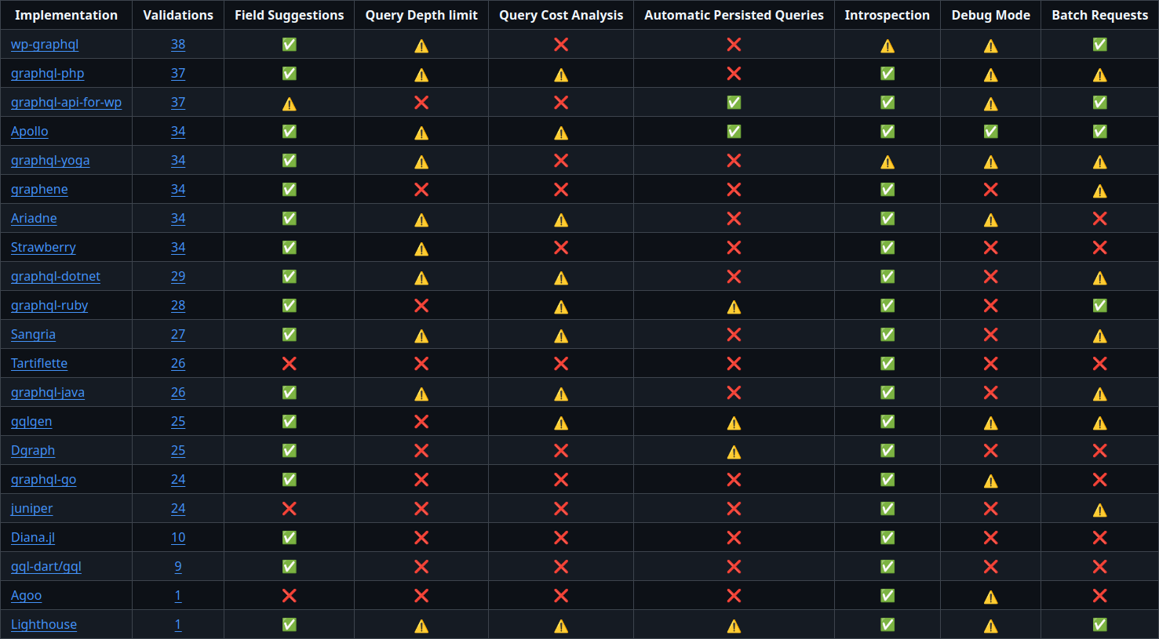
Task: Open the graphql-java link
Action: point(48,393)
